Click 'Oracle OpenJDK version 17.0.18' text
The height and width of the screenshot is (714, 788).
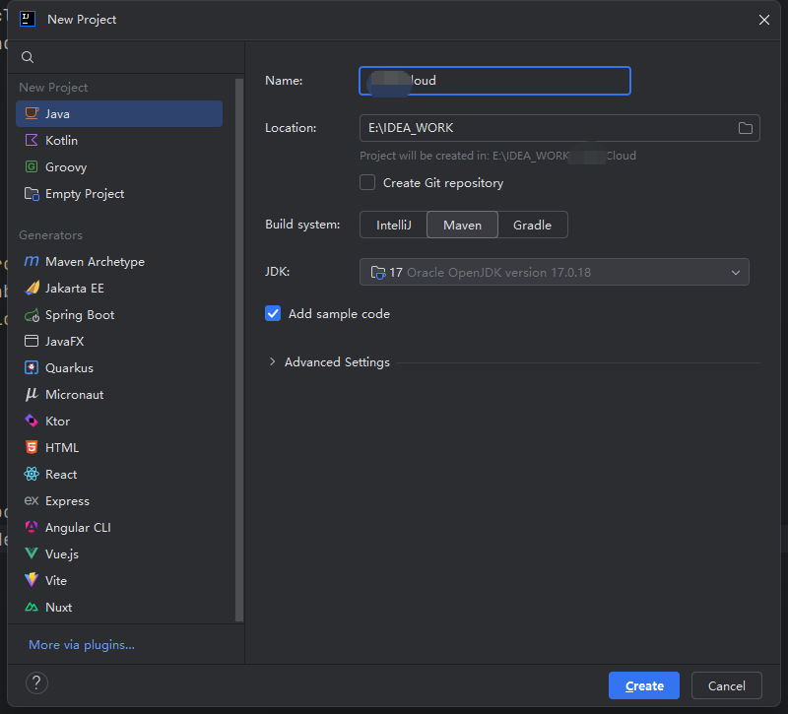point(498,273)
